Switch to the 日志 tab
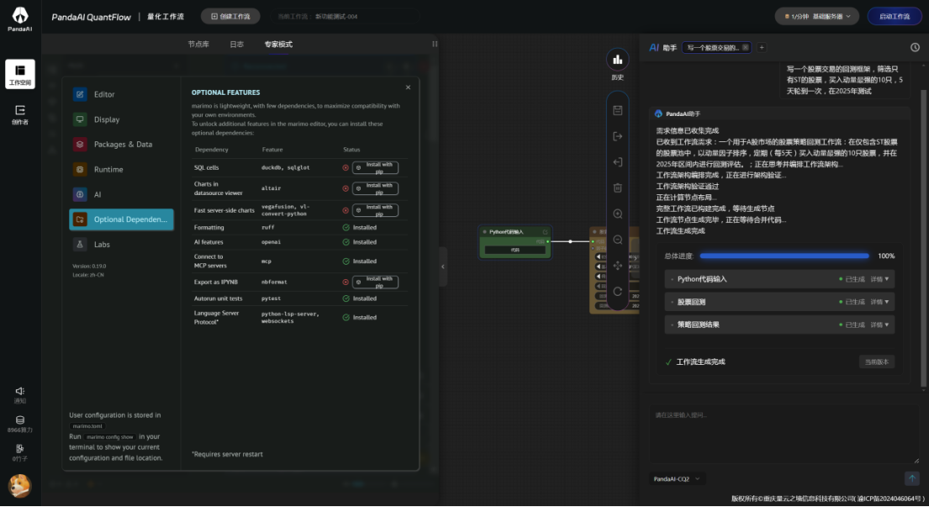The height and width of the screenshot is (507, 929). [236, 44]
